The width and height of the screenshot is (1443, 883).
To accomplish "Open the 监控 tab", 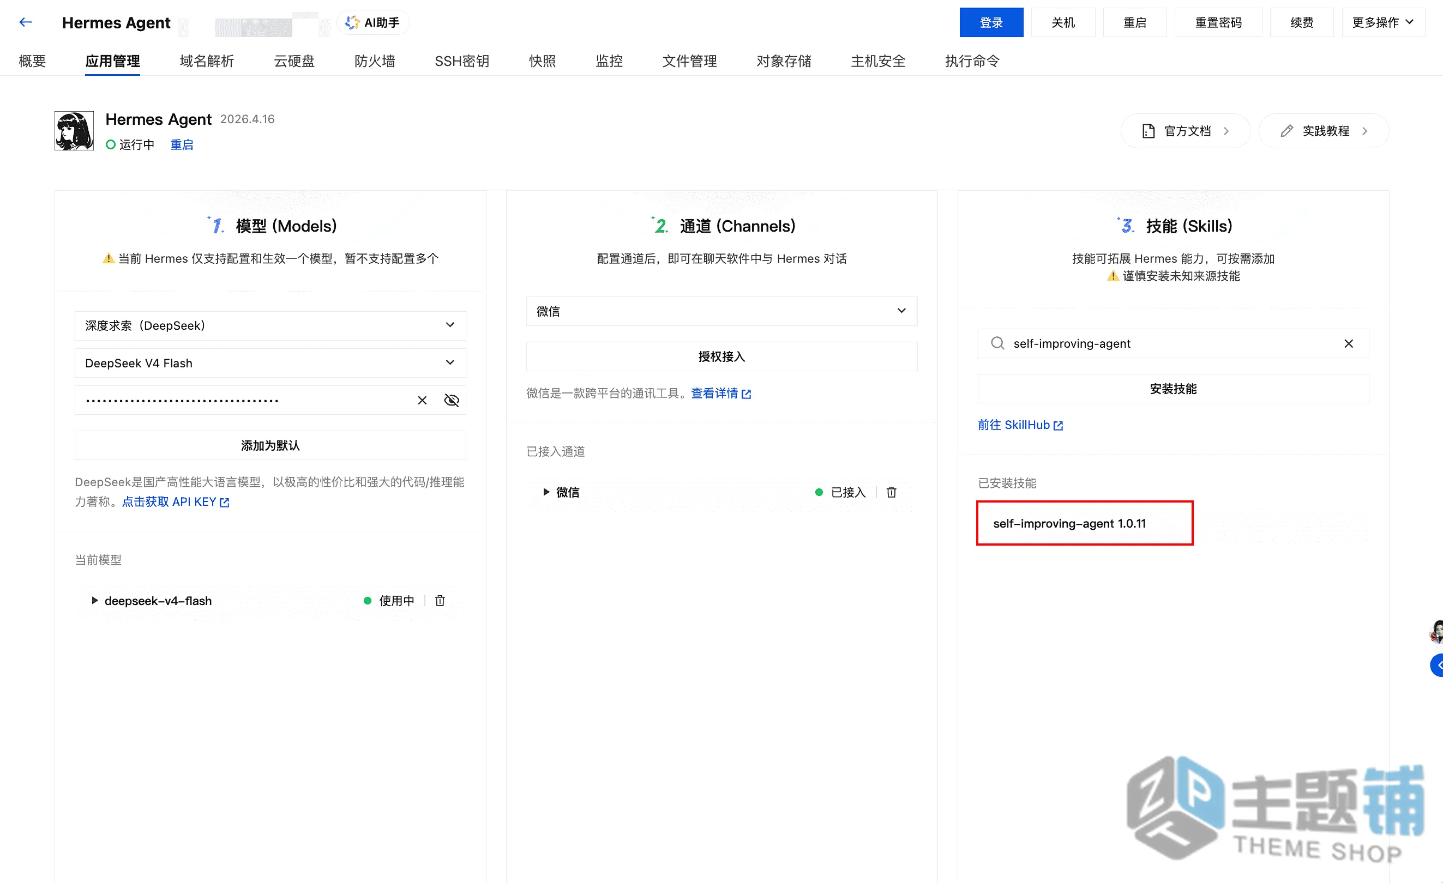I will tap(609, 61).
